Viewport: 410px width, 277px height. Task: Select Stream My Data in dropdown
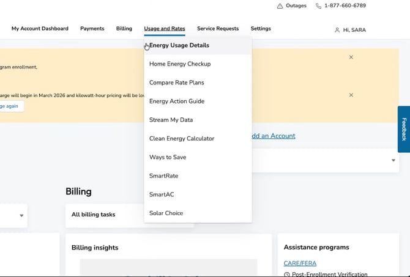pyautogui.click(x=171, y=120)
